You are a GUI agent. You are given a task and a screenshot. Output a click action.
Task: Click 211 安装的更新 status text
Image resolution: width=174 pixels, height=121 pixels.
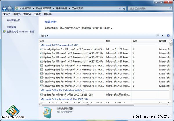(x=64, y=112)
